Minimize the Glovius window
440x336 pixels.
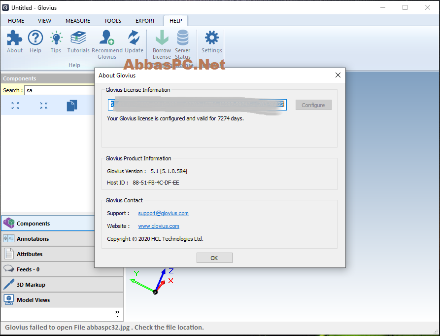tap(383, 7)
